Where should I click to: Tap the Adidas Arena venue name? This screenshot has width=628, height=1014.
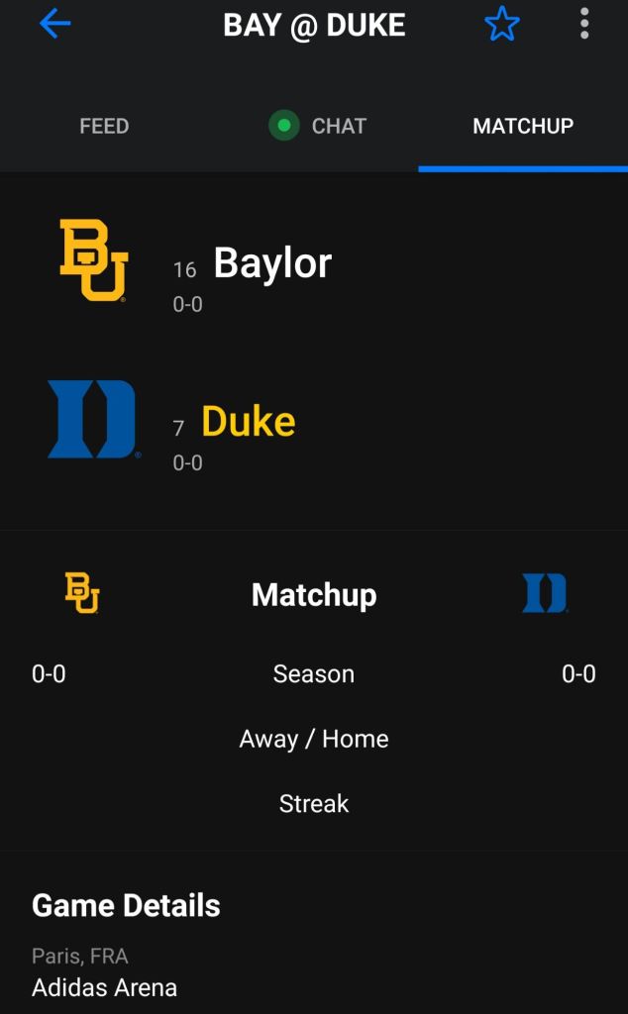tap(104, 987)
